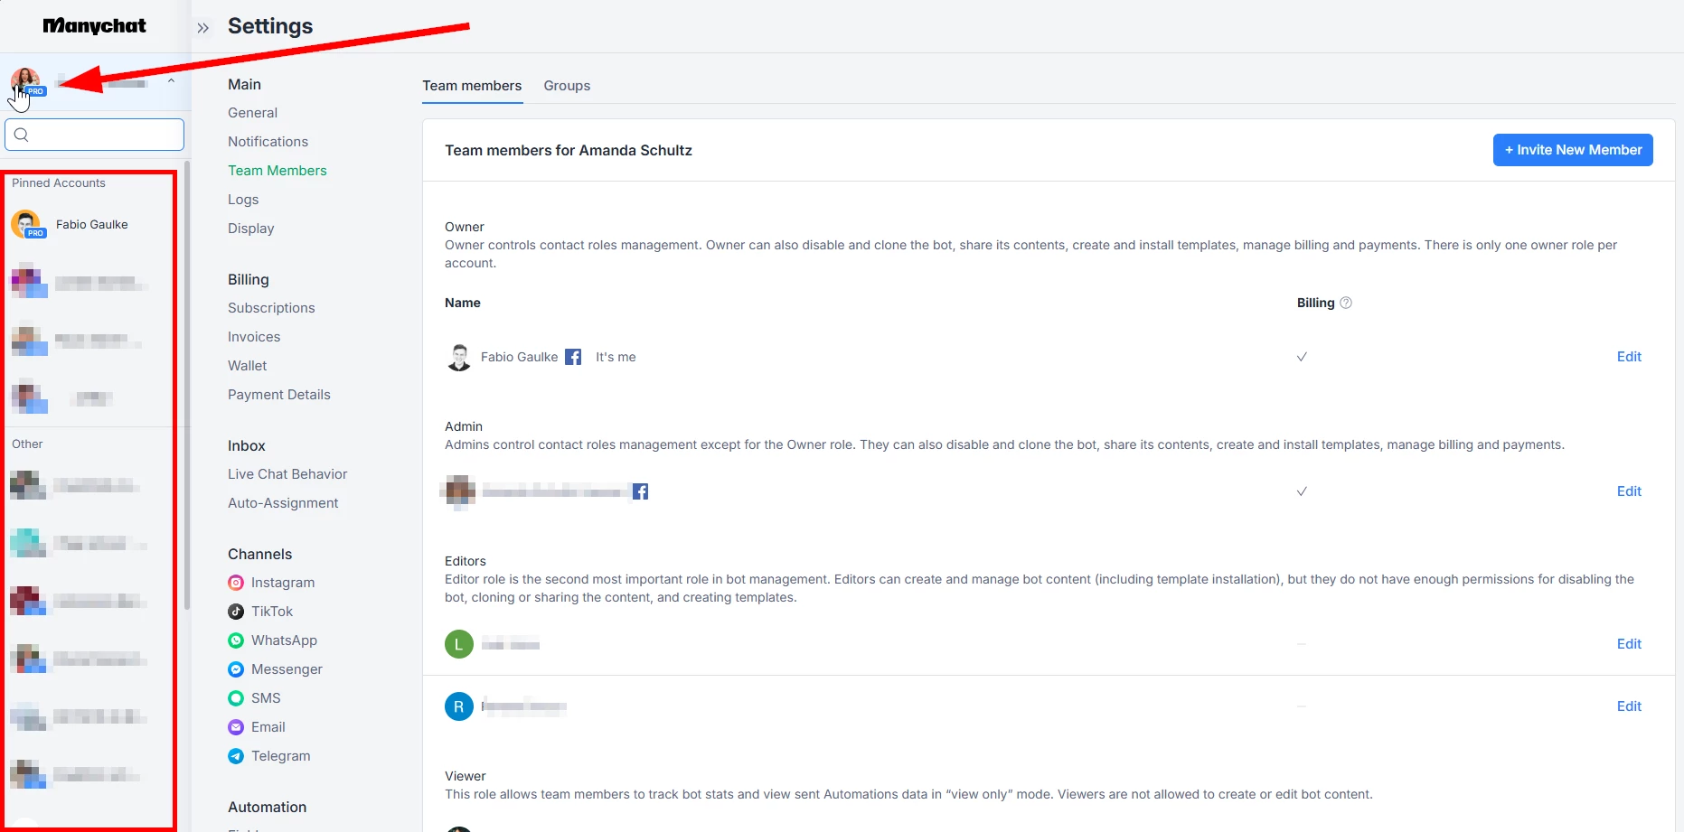1684x832 pixels.
Task: Click the Messenger channel icon
Action: (236, 669)
